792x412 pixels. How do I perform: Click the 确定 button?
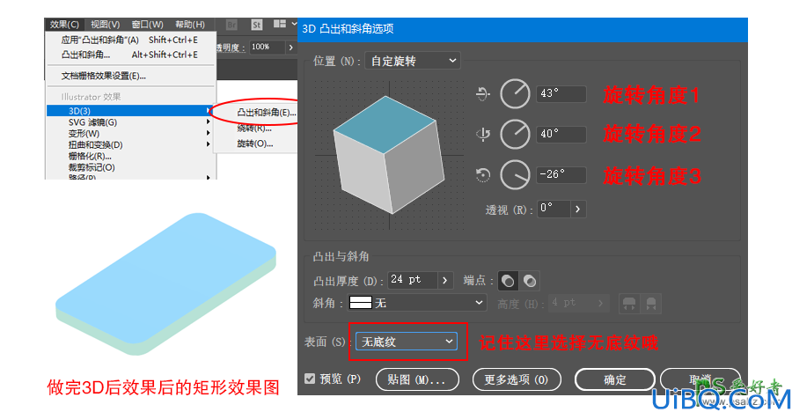pyautogui.click(x=615, y=379)
